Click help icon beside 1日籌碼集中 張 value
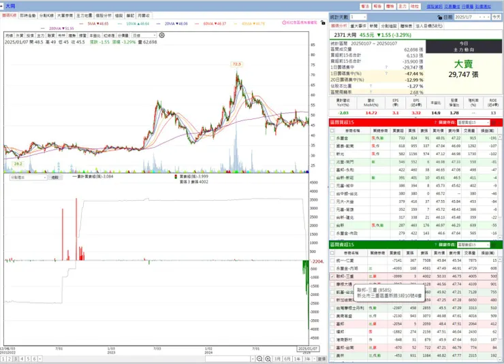The height and width of the screenshot is (364, 504). tap(386, 67)
